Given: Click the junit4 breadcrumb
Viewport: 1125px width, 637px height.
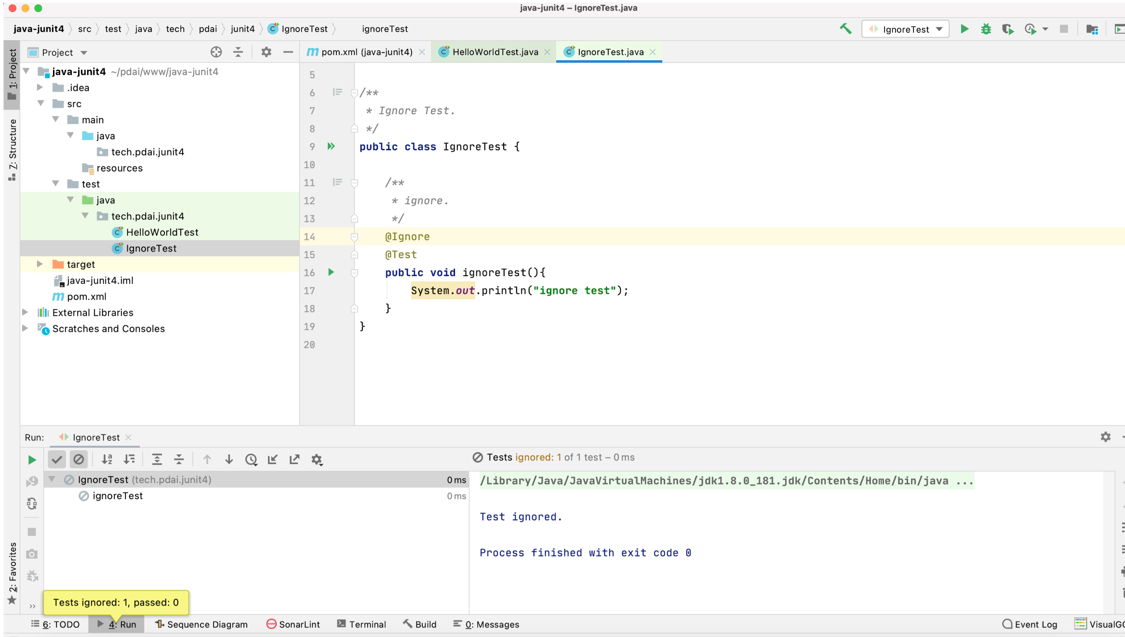Looking at the screenshot, I should [x=242, y=29].
